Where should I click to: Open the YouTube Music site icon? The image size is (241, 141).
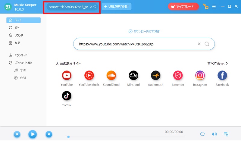[x=89, y=75]
